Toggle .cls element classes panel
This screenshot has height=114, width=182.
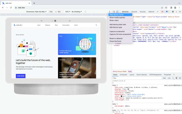coord(169,78)
